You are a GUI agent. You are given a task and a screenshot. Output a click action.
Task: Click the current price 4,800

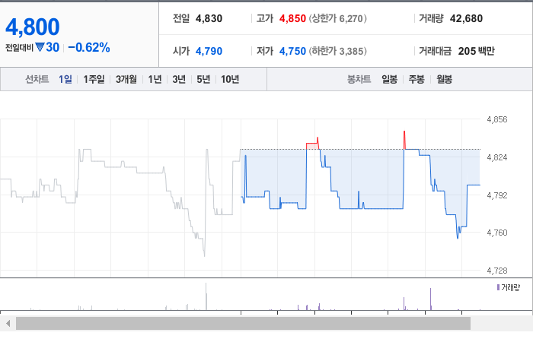33,27
